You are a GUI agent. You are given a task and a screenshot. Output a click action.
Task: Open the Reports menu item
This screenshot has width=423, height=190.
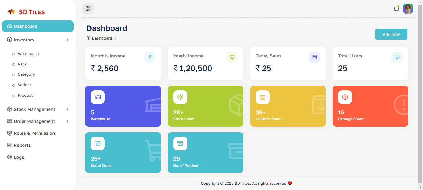click(22, 145)
